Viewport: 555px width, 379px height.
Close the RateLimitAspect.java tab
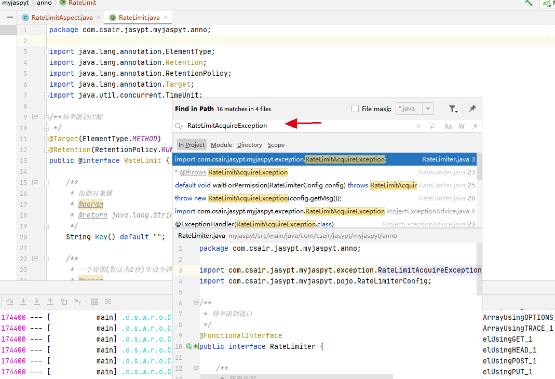point(99,17)
